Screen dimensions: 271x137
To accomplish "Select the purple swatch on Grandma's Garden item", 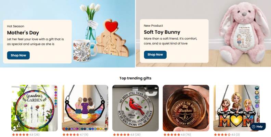I will (56, 92).
